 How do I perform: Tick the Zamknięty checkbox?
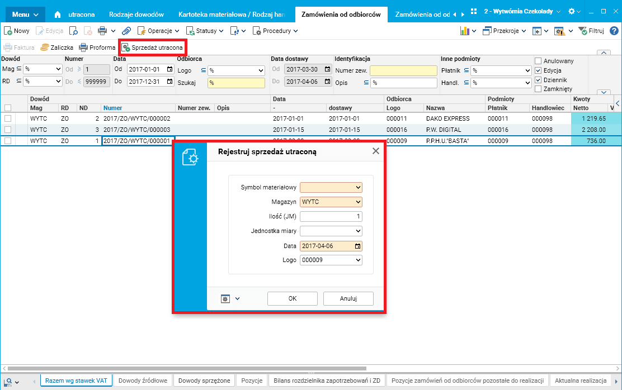[x=538, y=89]
